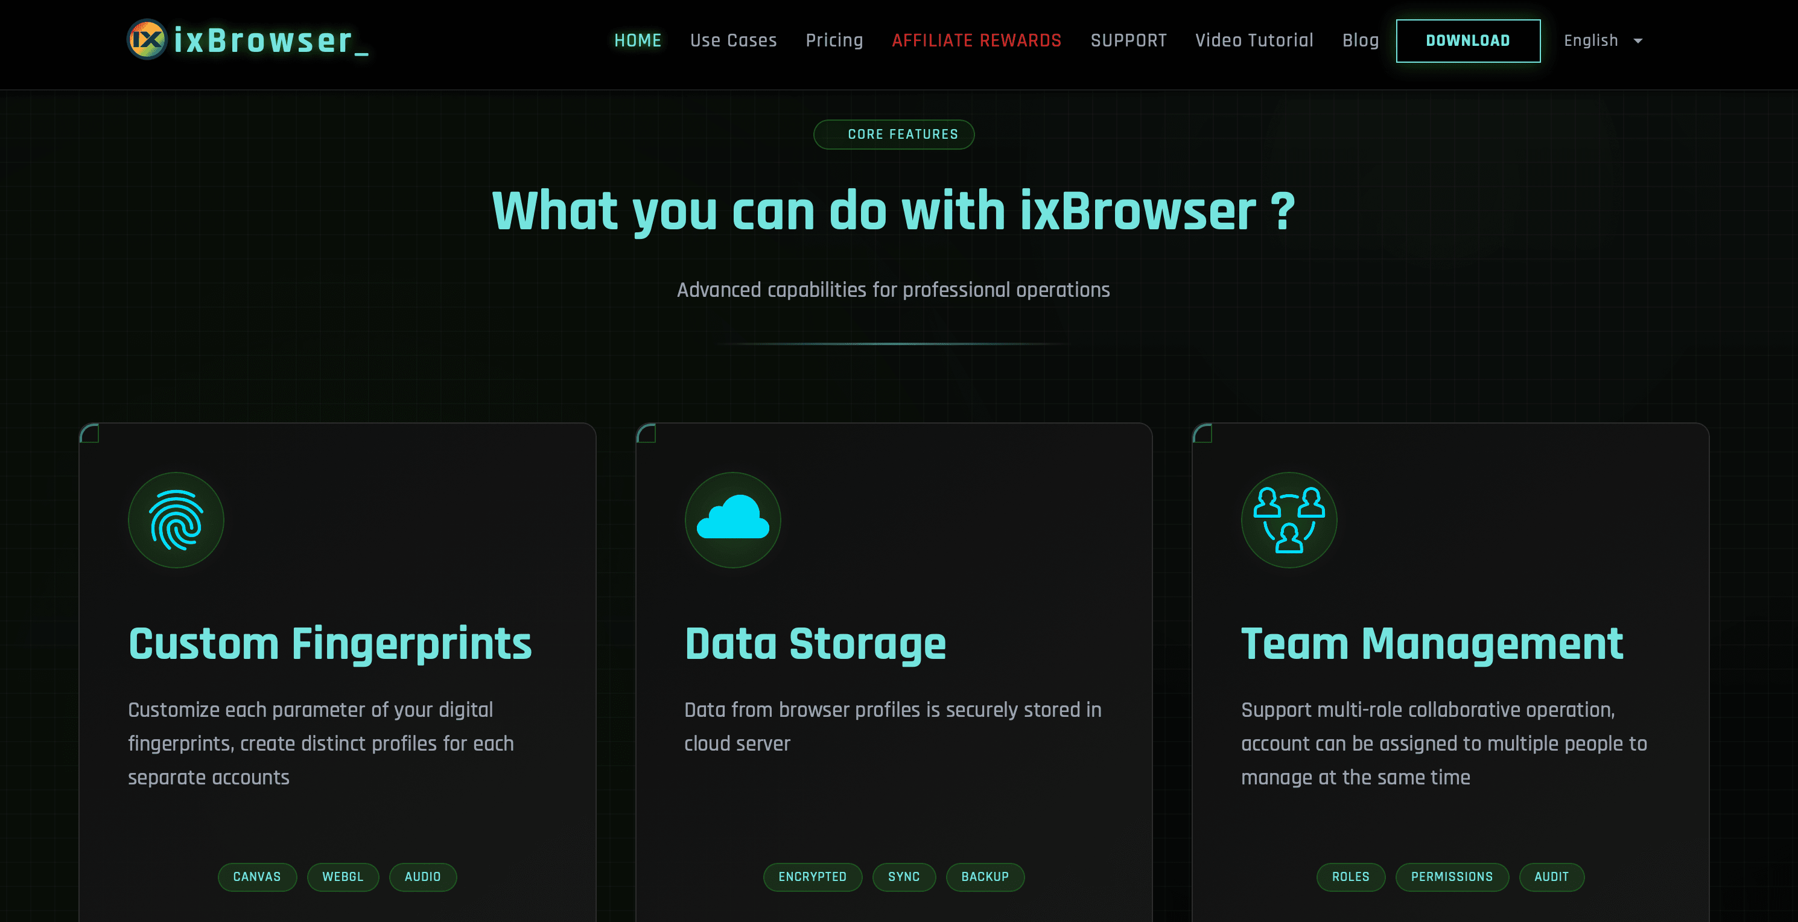Select the WEBGL tag

343,877
